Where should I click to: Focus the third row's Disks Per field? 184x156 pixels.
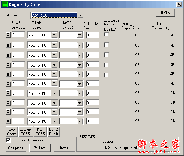93,55
